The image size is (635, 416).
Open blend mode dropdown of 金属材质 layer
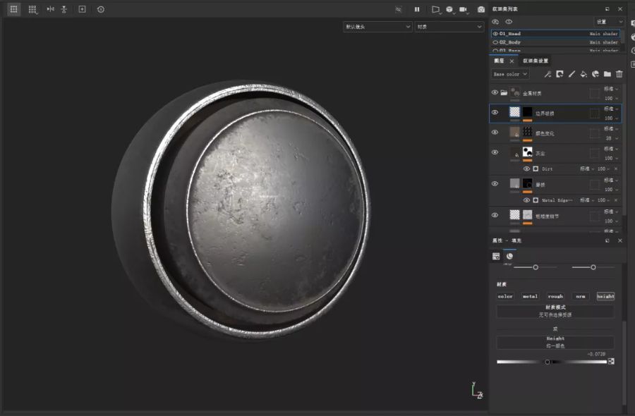pyautogui.click(x=611, y=89)
